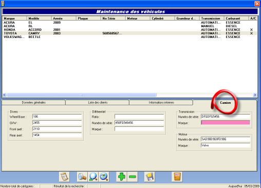
Task: Click the GVW input field
Action: pyautogui.click(x=57, y=123)
